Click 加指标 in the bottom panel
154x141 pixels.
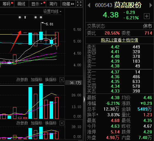[36, 123]
